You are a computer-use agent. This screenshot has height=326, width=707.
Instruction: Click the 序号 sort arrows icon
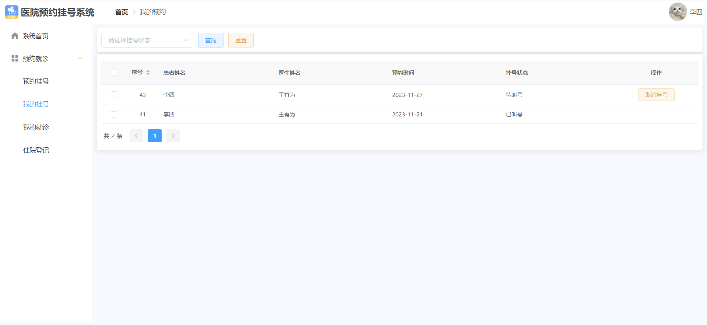[x=148, y=73]
